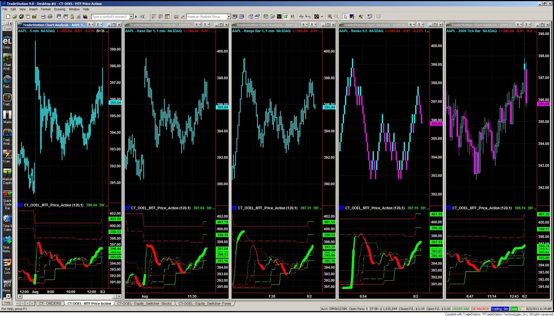Open the S link dropdown on AAPL 5 min chart
This screenshot has width=554, height=316.
pos(91,25)
